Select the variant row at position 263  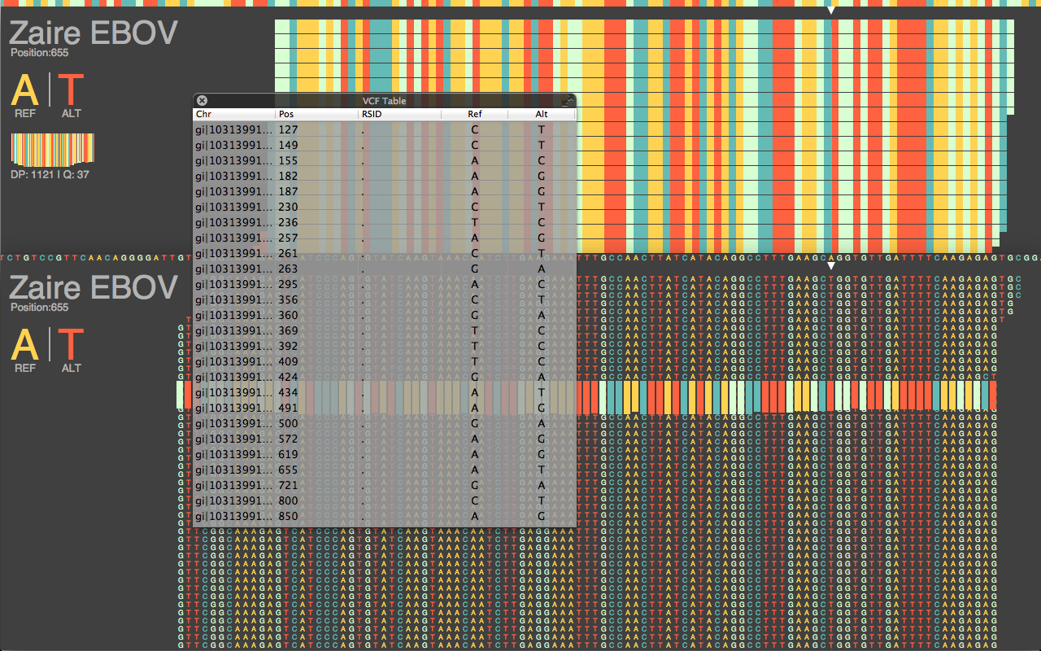point(384,269)
